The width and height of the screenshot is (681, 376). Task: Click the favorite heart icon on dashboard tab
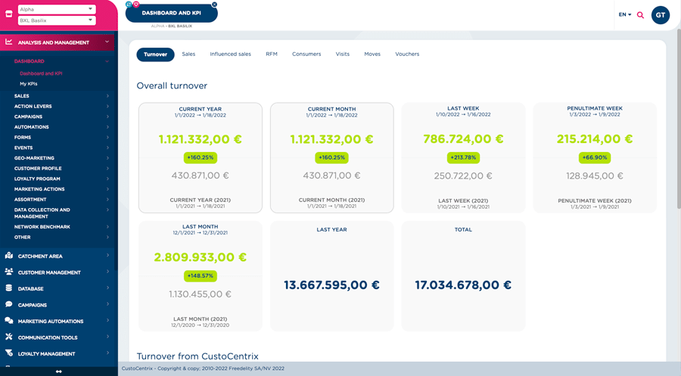point(136,5)
